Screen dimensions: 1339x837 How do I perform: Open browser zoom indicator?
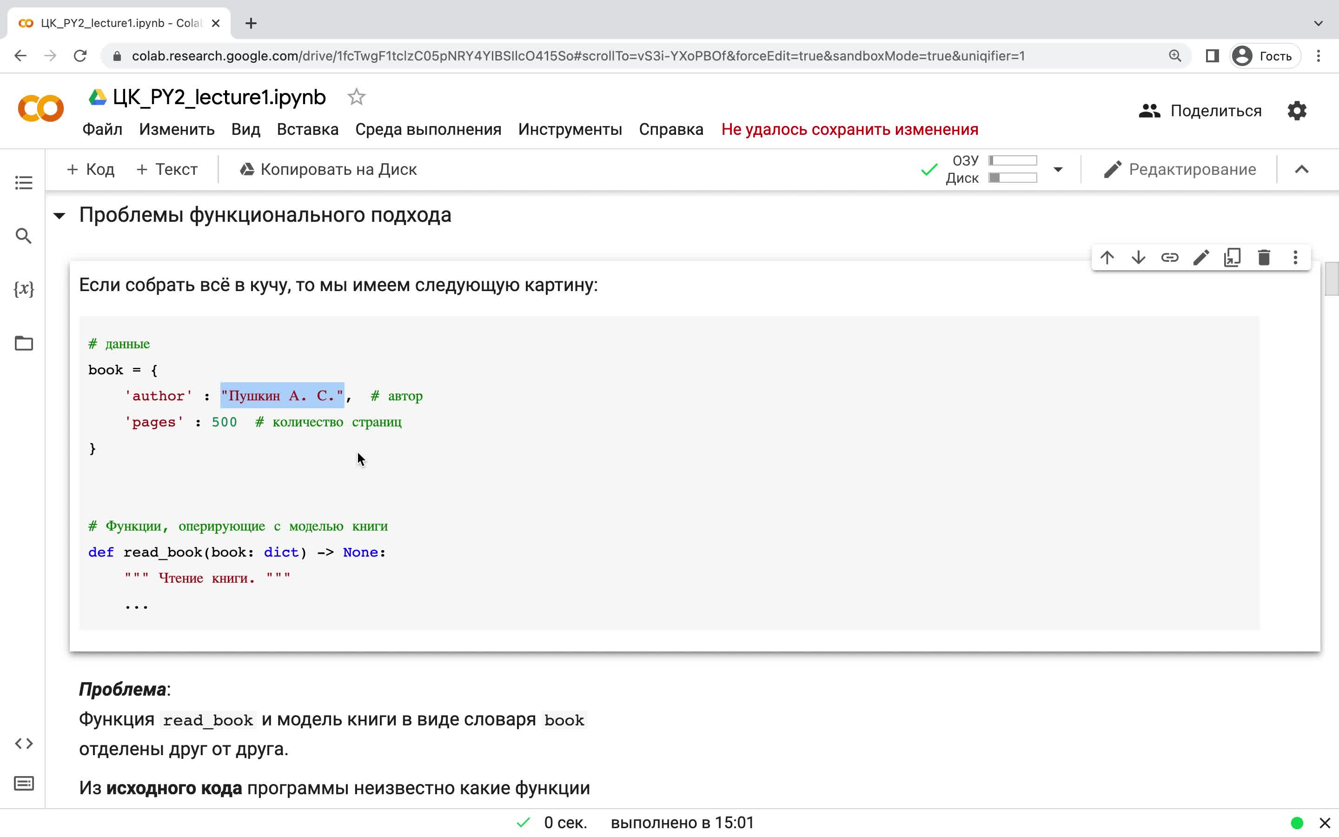(x=1175, y=56)
